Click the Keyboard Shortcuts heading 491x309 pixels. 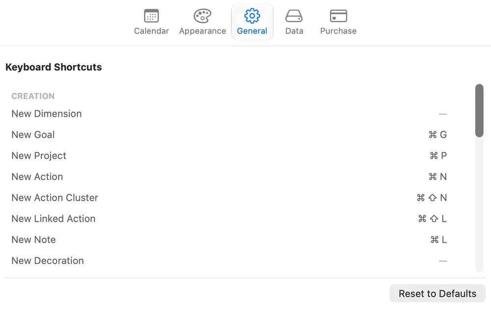54,67
